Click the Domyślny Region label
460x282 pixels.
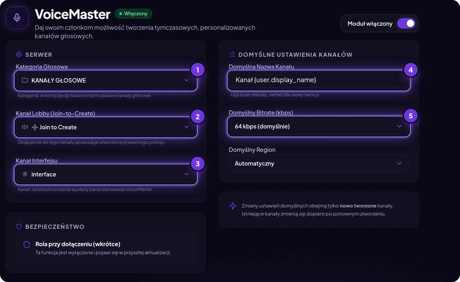[x=252, y=150]
